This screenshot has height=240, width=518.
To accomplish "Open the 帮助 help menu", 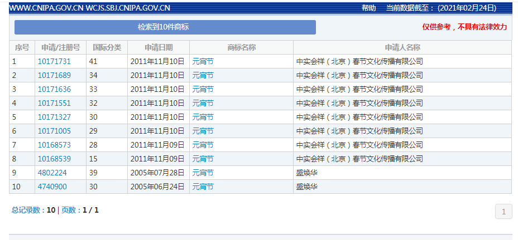I will (x=368, y=8).
